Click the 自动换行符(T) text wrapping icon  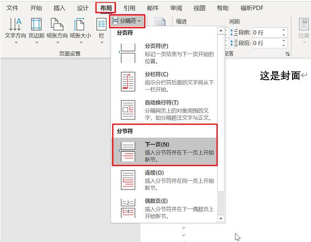pyautogui.click(x=128, y=110)
